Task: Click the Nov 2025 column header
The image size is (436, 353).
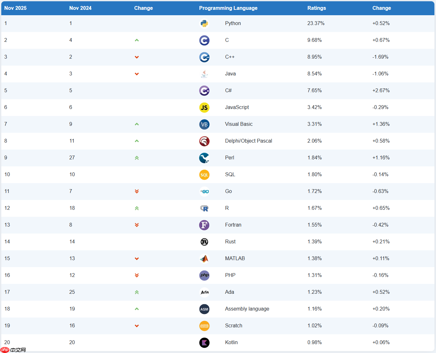Action: coord(15,8)
